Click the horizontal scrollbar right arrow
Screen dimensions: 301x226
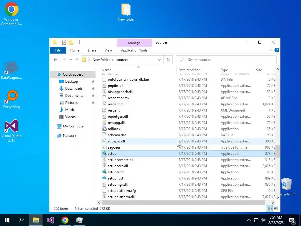(272, 202)
